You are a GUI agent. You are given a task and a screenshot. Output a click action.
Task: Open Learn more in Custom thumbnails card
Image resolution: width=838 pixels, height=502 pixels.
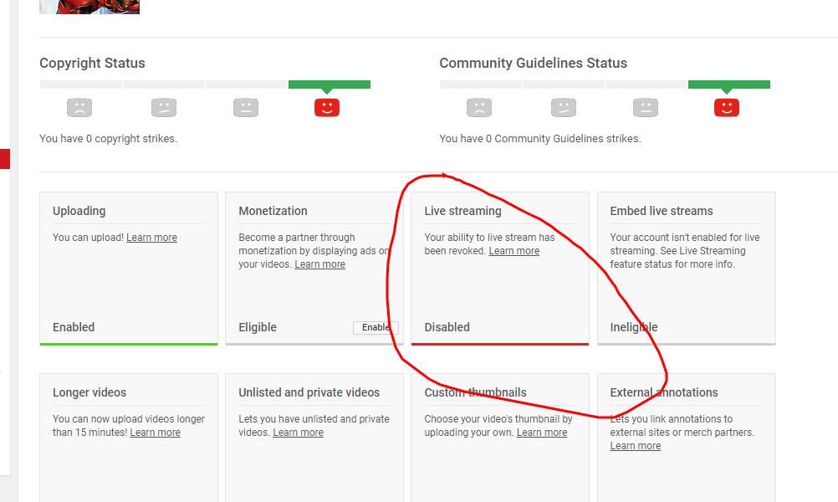click(542, 432)
